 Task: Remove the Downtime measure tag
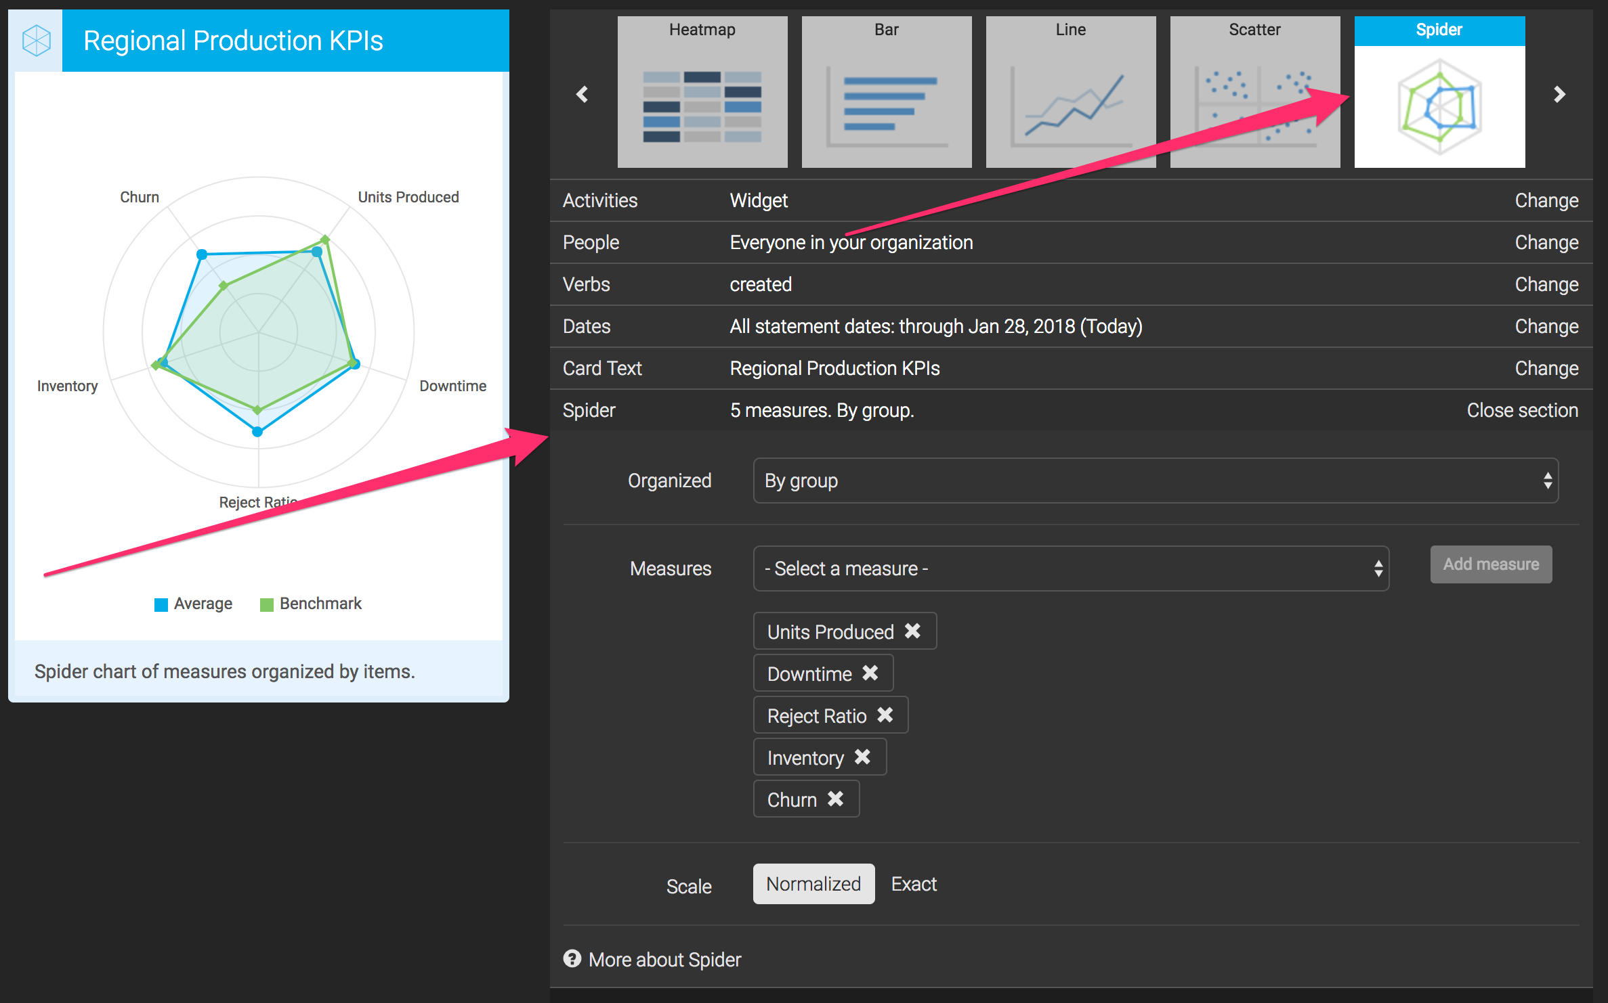coord(870,673)
